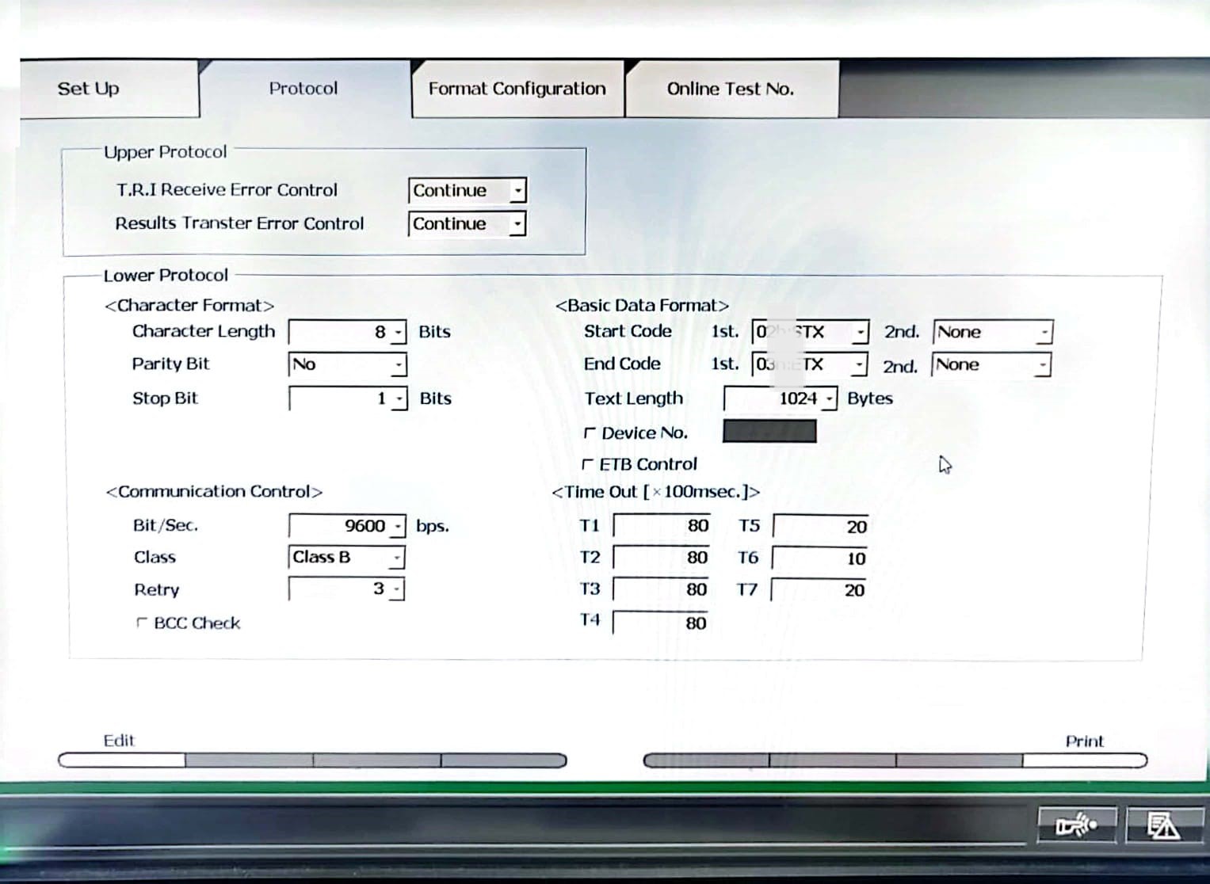Open the Text Length bytes dropdown

click(829, 398)
